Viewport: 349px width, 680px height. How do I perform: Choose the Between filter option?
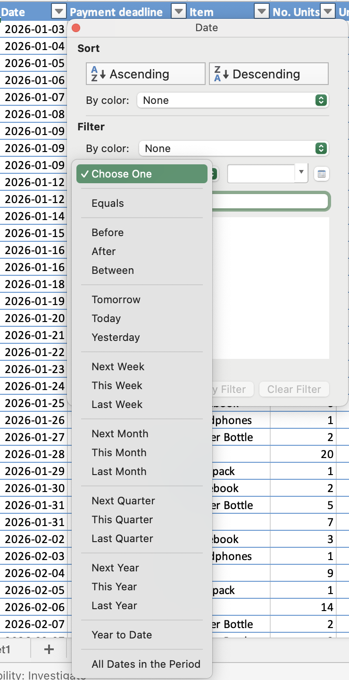tap(113, 270)
